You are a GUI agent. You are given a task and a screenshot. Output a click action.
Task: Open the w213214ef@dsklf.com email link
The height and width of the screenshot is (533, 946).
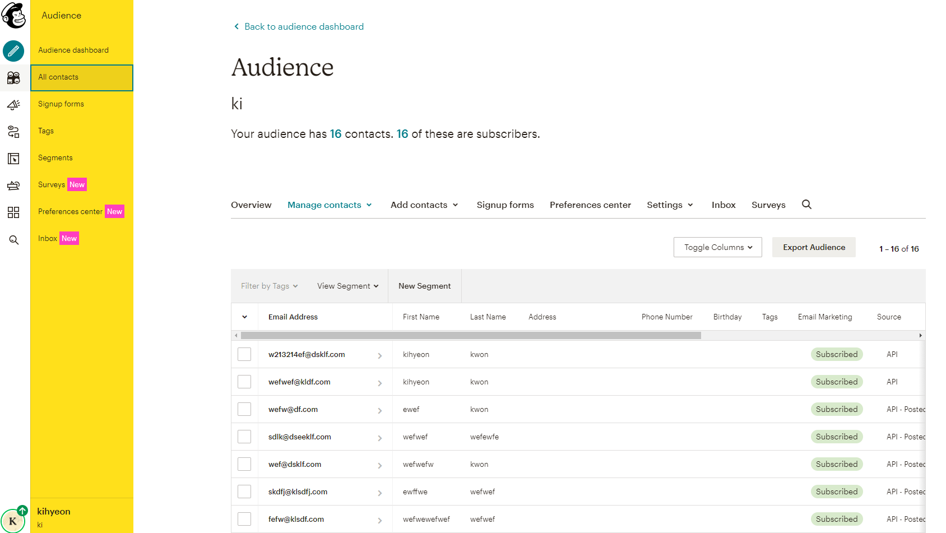307,354
